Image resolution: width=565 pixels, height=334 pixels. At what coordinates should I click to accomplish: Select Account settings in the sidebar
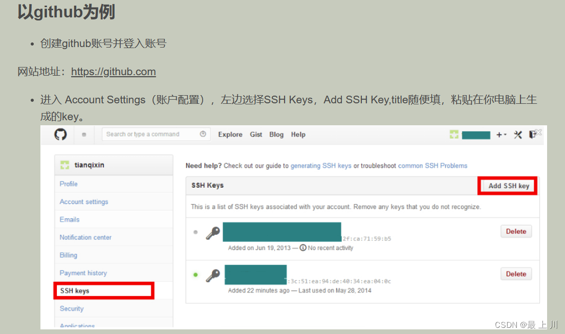click(x=84, y=202)
